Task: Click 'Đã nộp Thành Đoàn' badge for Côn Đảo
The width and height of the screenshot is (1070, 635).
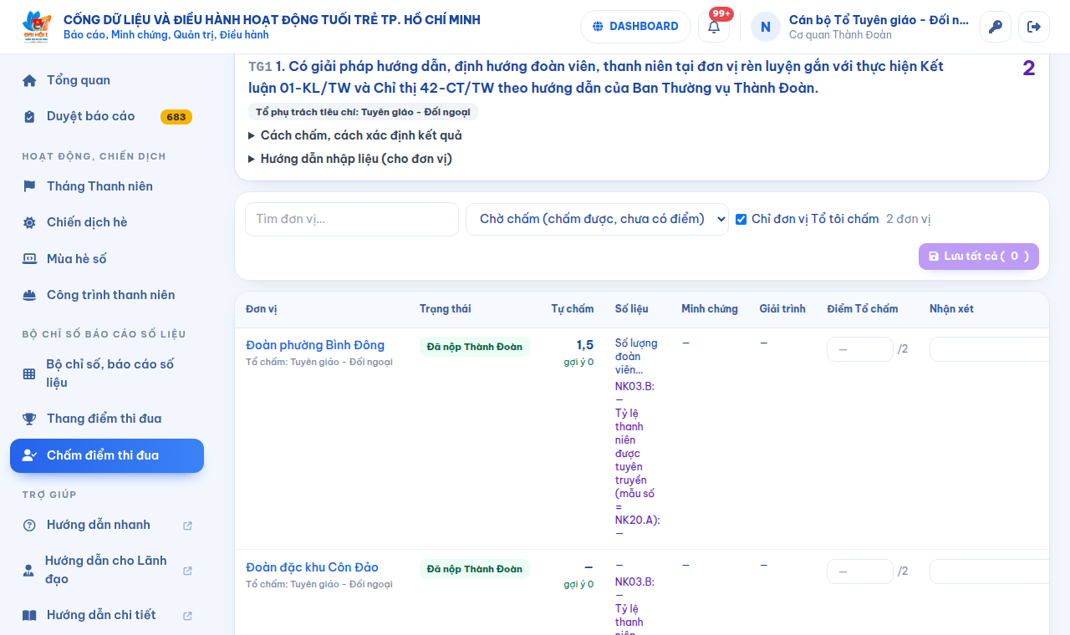Action: tap(475, 569)
